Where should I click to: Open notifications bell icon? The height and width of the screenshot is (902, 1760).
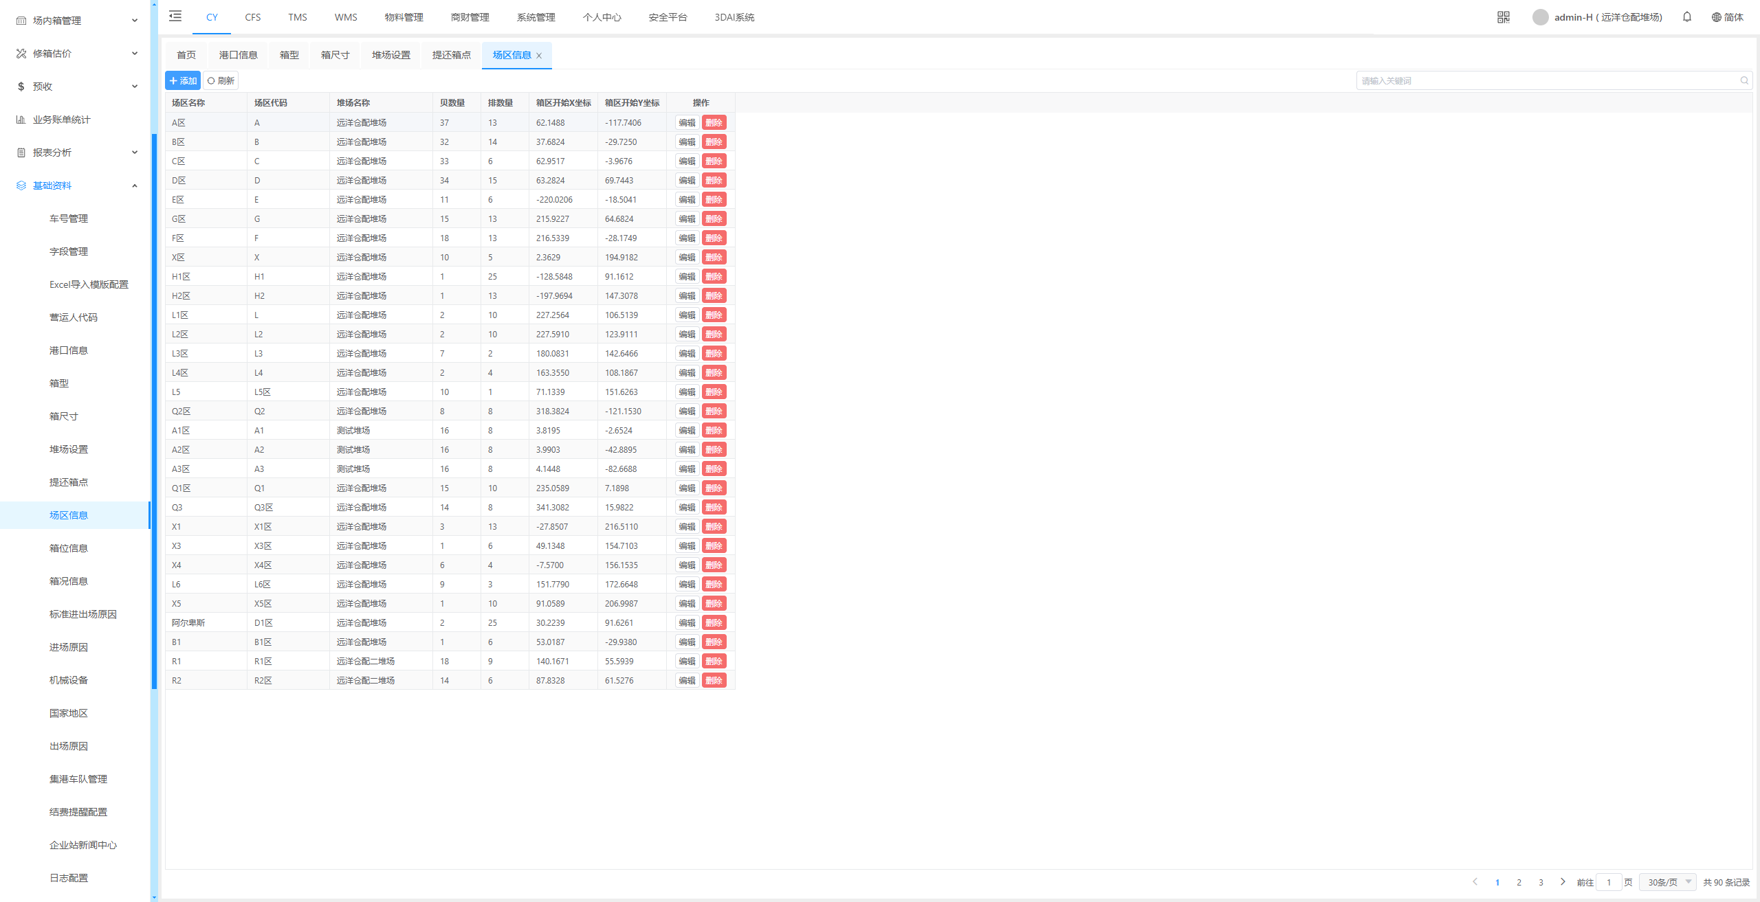pos(1687,17)
